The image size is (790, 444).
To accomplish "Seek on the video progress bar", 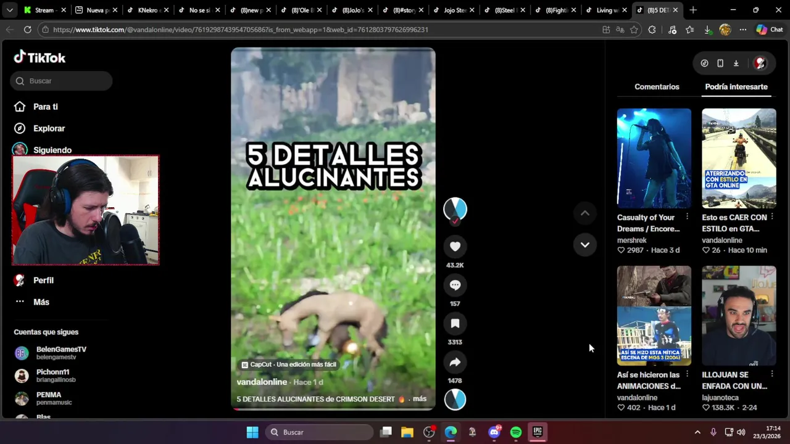I will point(333,408).
